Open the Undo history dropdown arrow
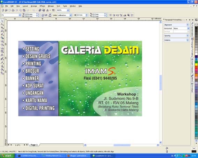This screenshot has width=198, height=158. click(30, 10)
